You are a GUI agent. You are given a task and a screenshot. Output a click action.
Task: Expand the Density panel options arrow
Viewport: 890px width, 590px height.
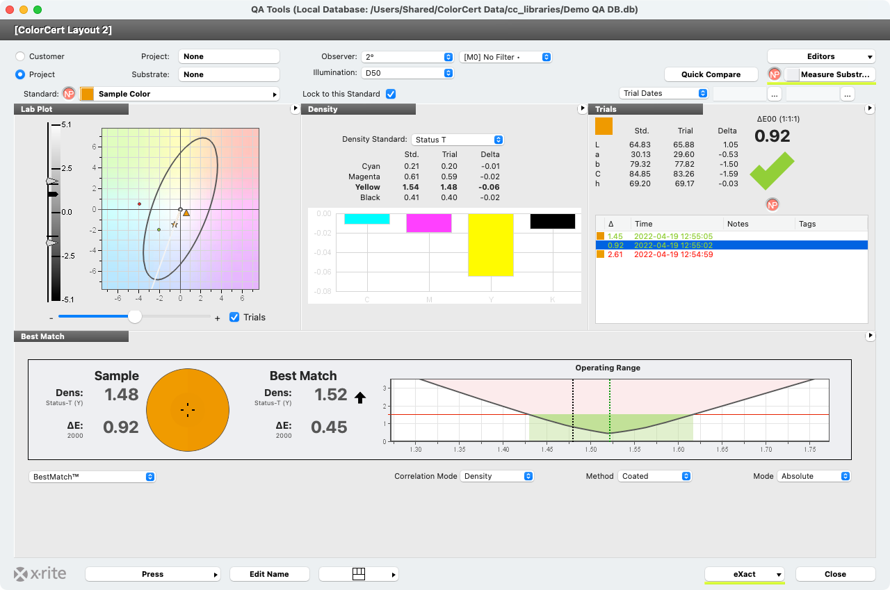pos(583,108)
